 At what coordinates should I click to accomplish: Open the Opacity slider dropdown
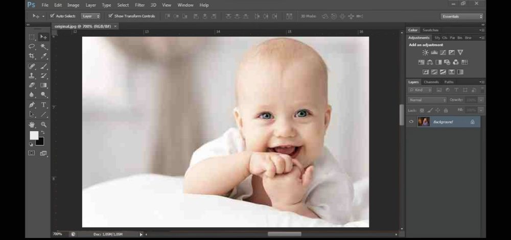coord(481,100)
